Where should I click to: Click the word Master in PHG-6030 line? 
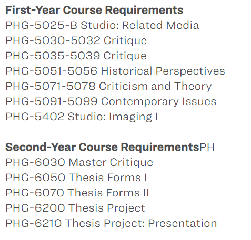pos(87,162)
